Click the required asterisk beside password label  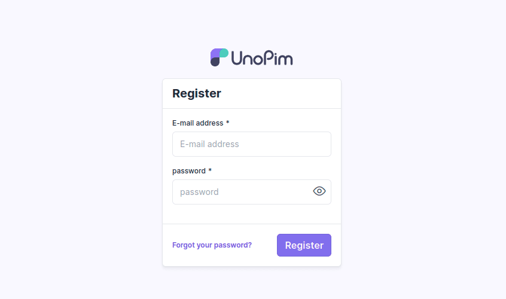210,170
